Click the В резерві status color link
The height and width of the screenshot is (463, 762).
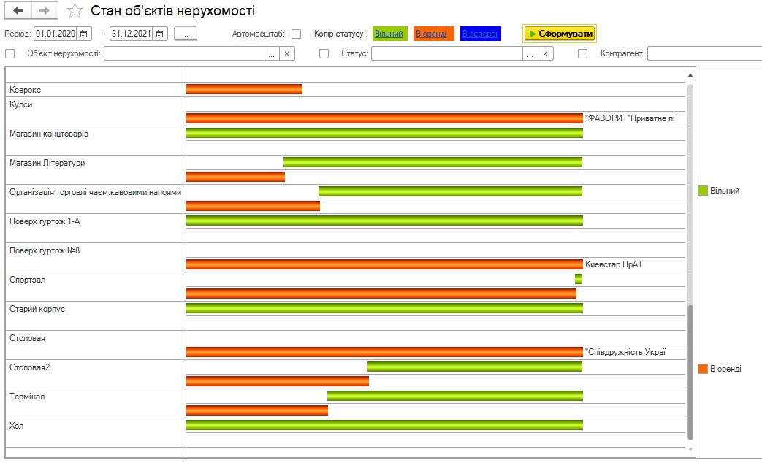point(479,34)
